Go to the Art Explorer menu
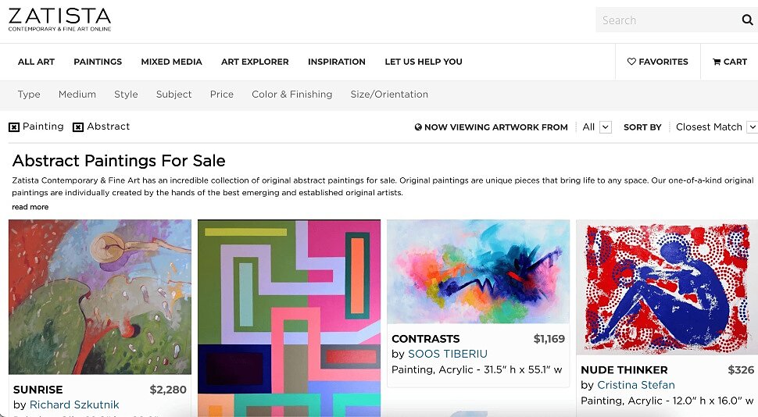The height and width of the screenshot is (417, 758). coord(255,62)
